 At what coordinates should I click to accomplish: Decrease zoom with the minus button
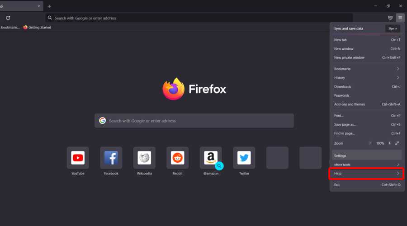[x=370, y=143]
